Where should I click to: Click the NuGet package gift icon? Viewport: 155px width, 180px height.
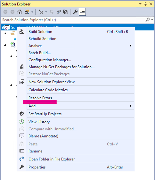pos(22,67)
